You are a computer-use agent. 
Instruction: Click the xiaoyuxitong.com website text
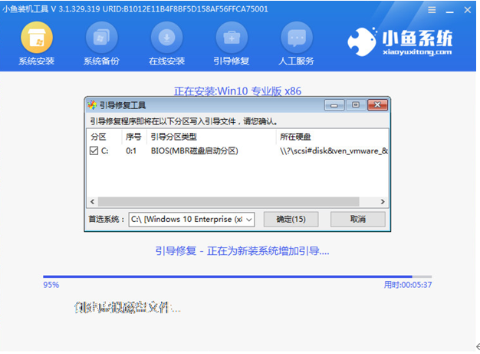[417, 52]
